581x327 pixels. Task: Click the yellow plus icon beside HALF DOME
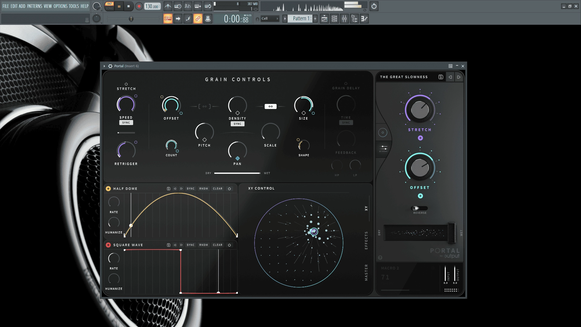tap(108, 189)
